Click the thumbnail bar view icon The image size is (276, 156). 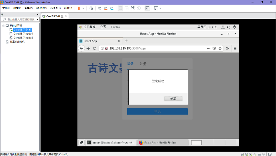(126, 8)
